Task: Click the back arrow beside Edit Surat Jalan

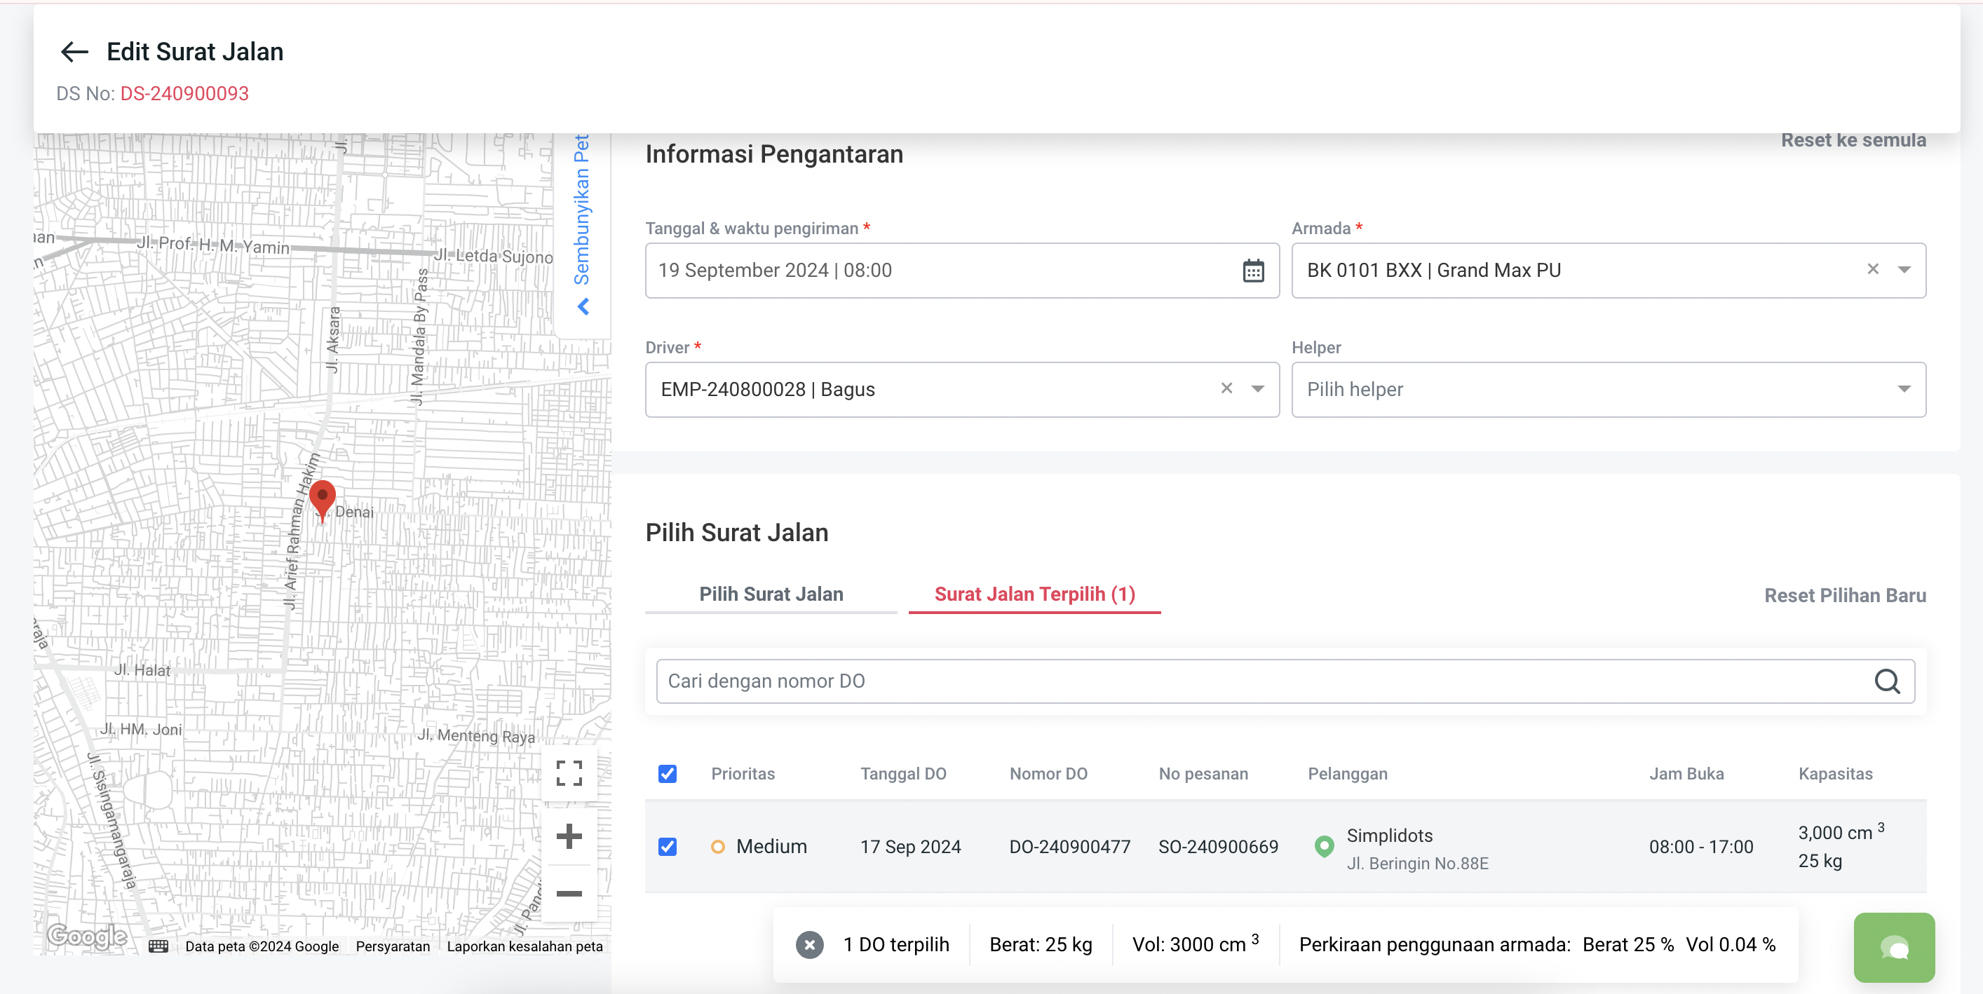Action: pyautogui.click(x=74, y=52)
